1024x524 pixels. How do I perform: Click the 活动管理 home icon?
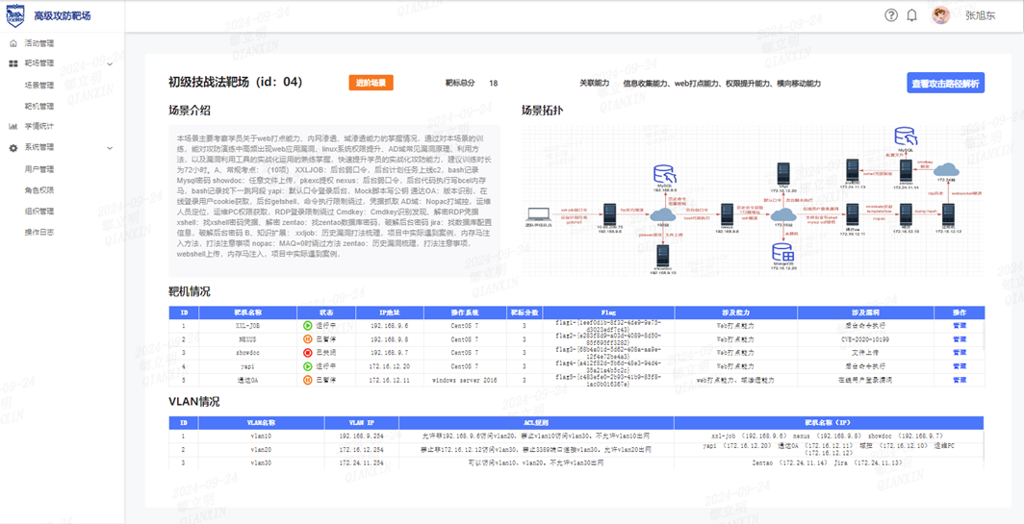[x=13, y=43]
